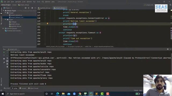This screenshot has width=172, height=96.
Task: Click the up stack trace arrow
Action: (x=7, y=52)
